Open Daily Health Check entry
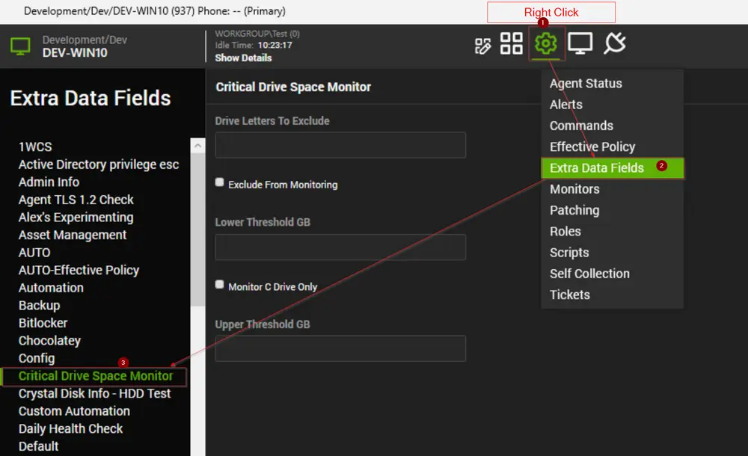The width and height of the screenshot is (748, 456). click(x=70, y=429)
